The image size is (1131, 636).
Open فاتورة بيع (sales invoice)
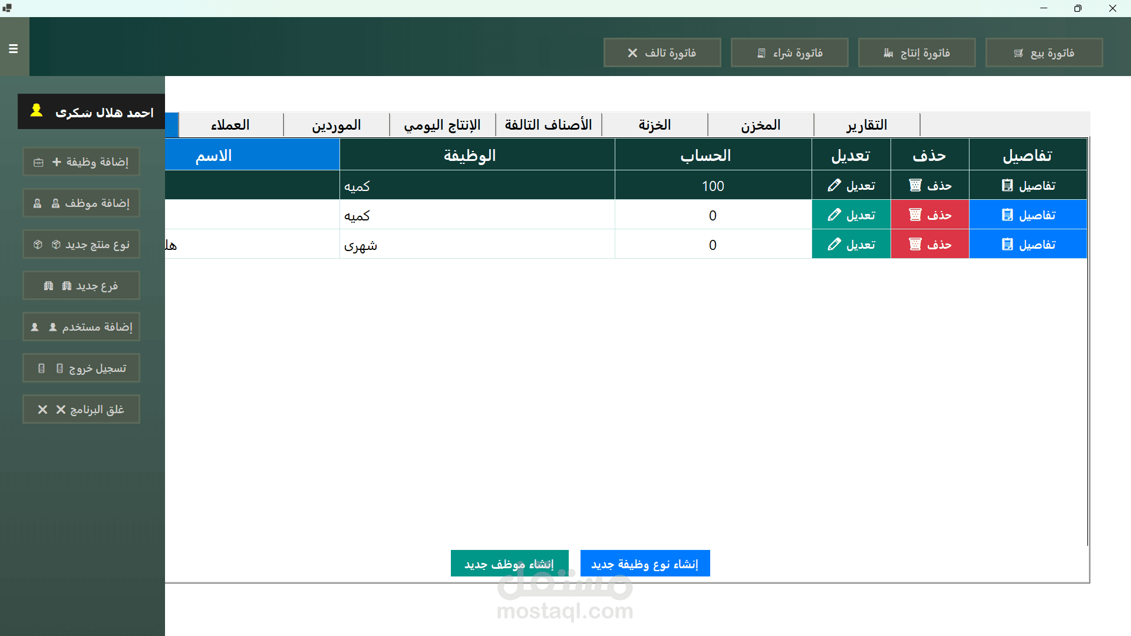1043,52
